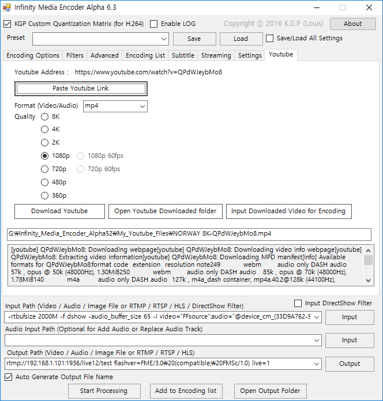
Task: Click Input Downloaded Video for Encoding
Action: 289,211
